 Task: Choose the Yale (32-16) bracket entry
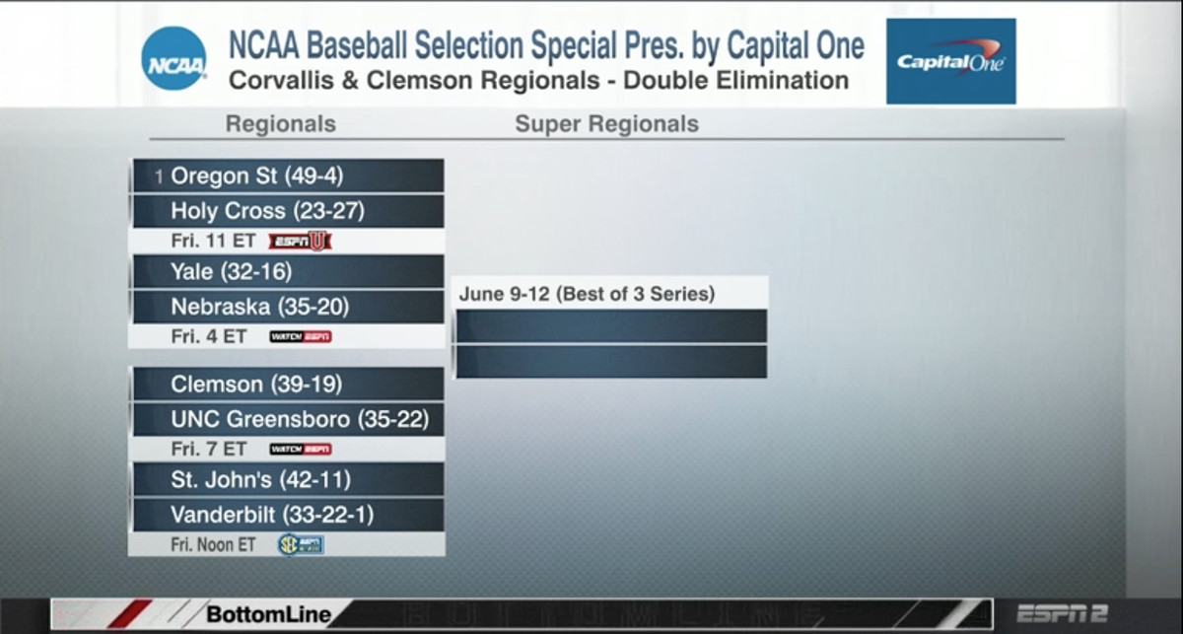[x=288, y=272]
